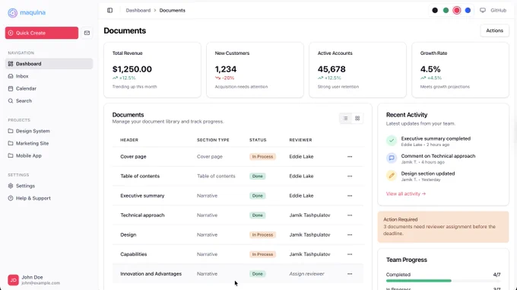The image size is (517, 290).
Task: Select the blue theme color swatch
Action: (x=468, y=10)
